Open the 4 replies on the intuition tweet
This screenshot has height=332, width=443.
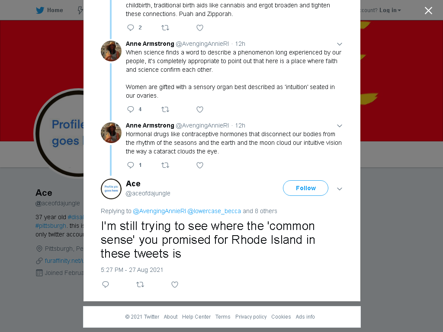click(134, 109)
